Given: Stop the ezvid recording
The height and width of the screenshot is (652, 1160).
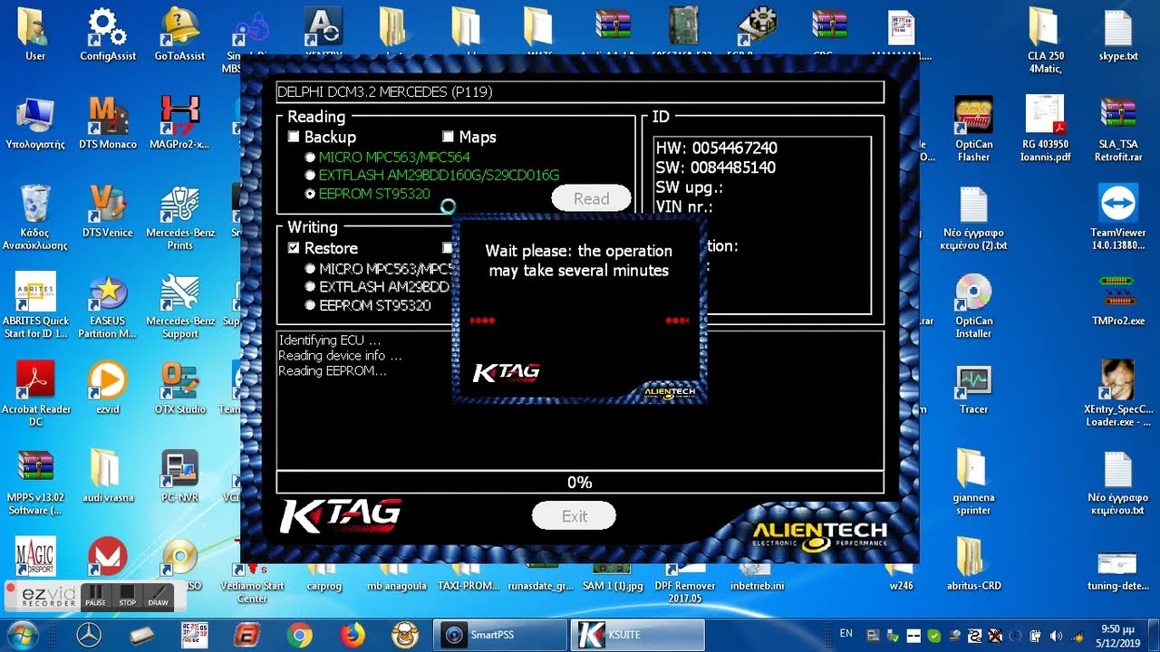Looking at the screenshot, I should coord(127,597).
